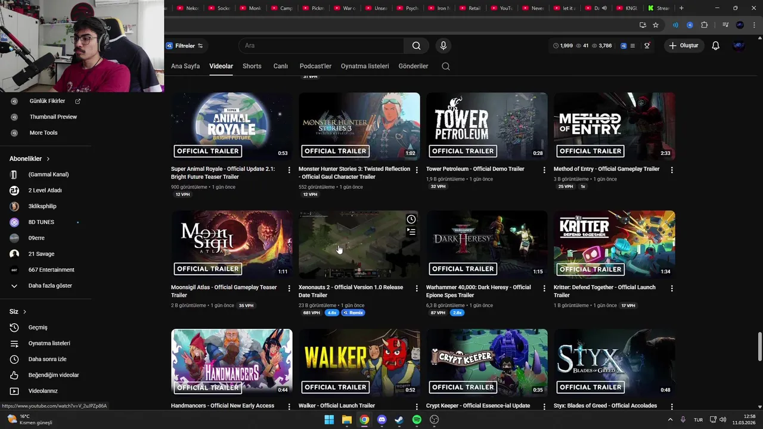Open three-dot menu for Warhammer 40,000 Dark Heresy video
763x429 pixels.
[544, 288]
